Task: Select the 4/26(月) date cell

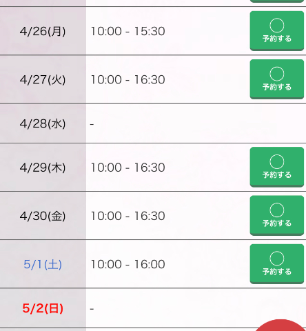Action: click(43, 31)
